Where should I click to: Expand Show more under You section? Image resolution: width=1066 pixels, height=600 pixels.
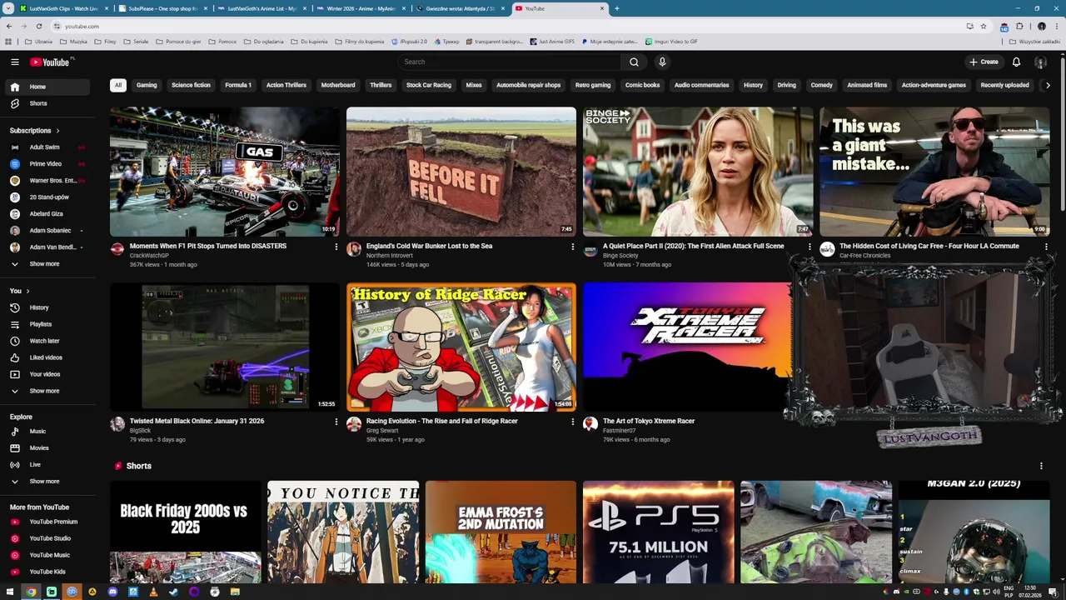point(48,391)
